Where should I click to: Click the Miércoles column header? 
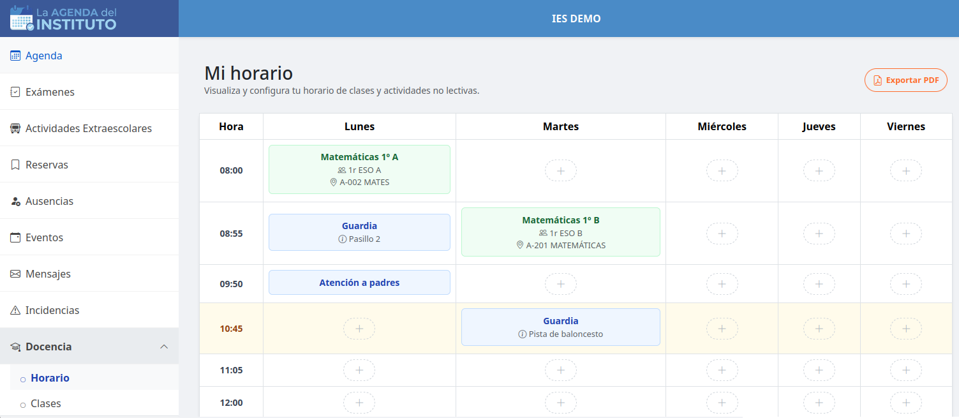coord(722,126)
